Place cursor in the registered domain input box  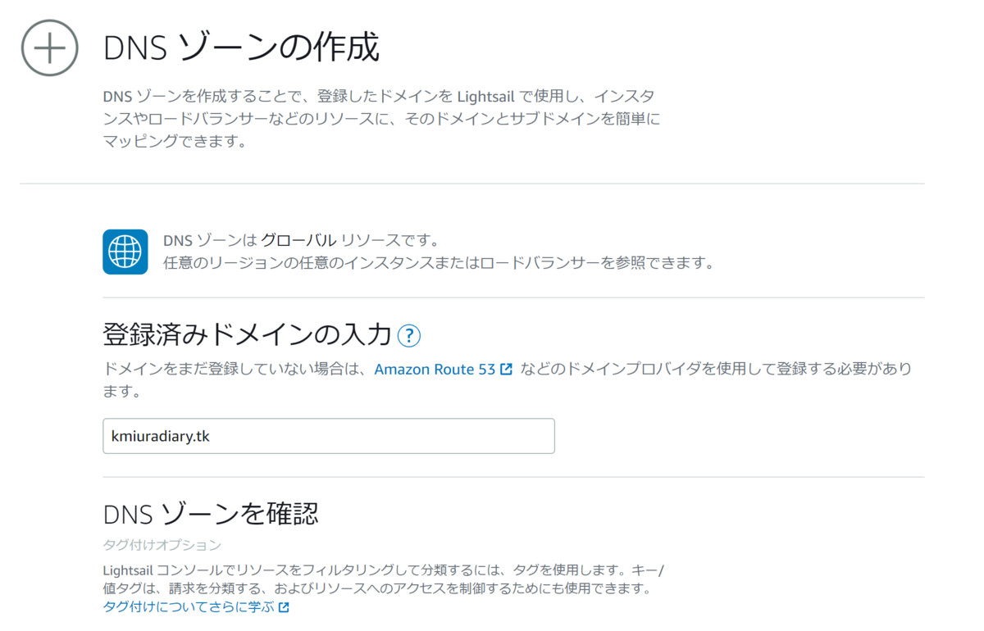point(328,436)
